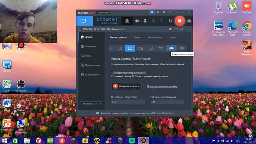256x144 pixels.
Task: Switch to the Изображения top tab
Action: 155,37
